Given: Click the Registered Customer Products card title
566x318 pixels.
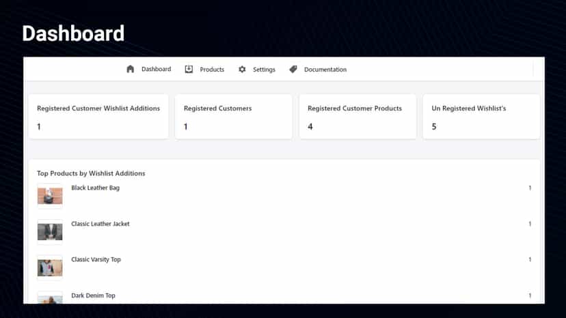Looking at the screenshot, I should 355,109.
